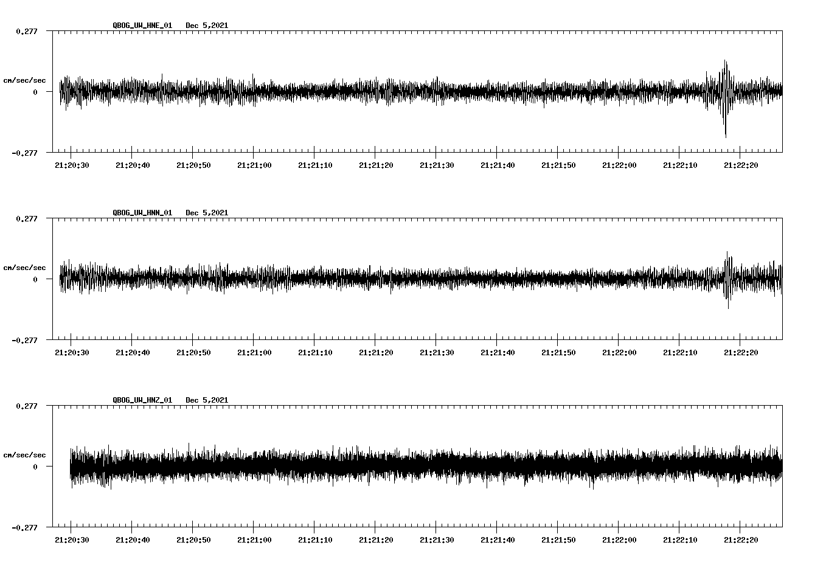Click the -0.277 lower limit on HNN plot

click(24, 340)
